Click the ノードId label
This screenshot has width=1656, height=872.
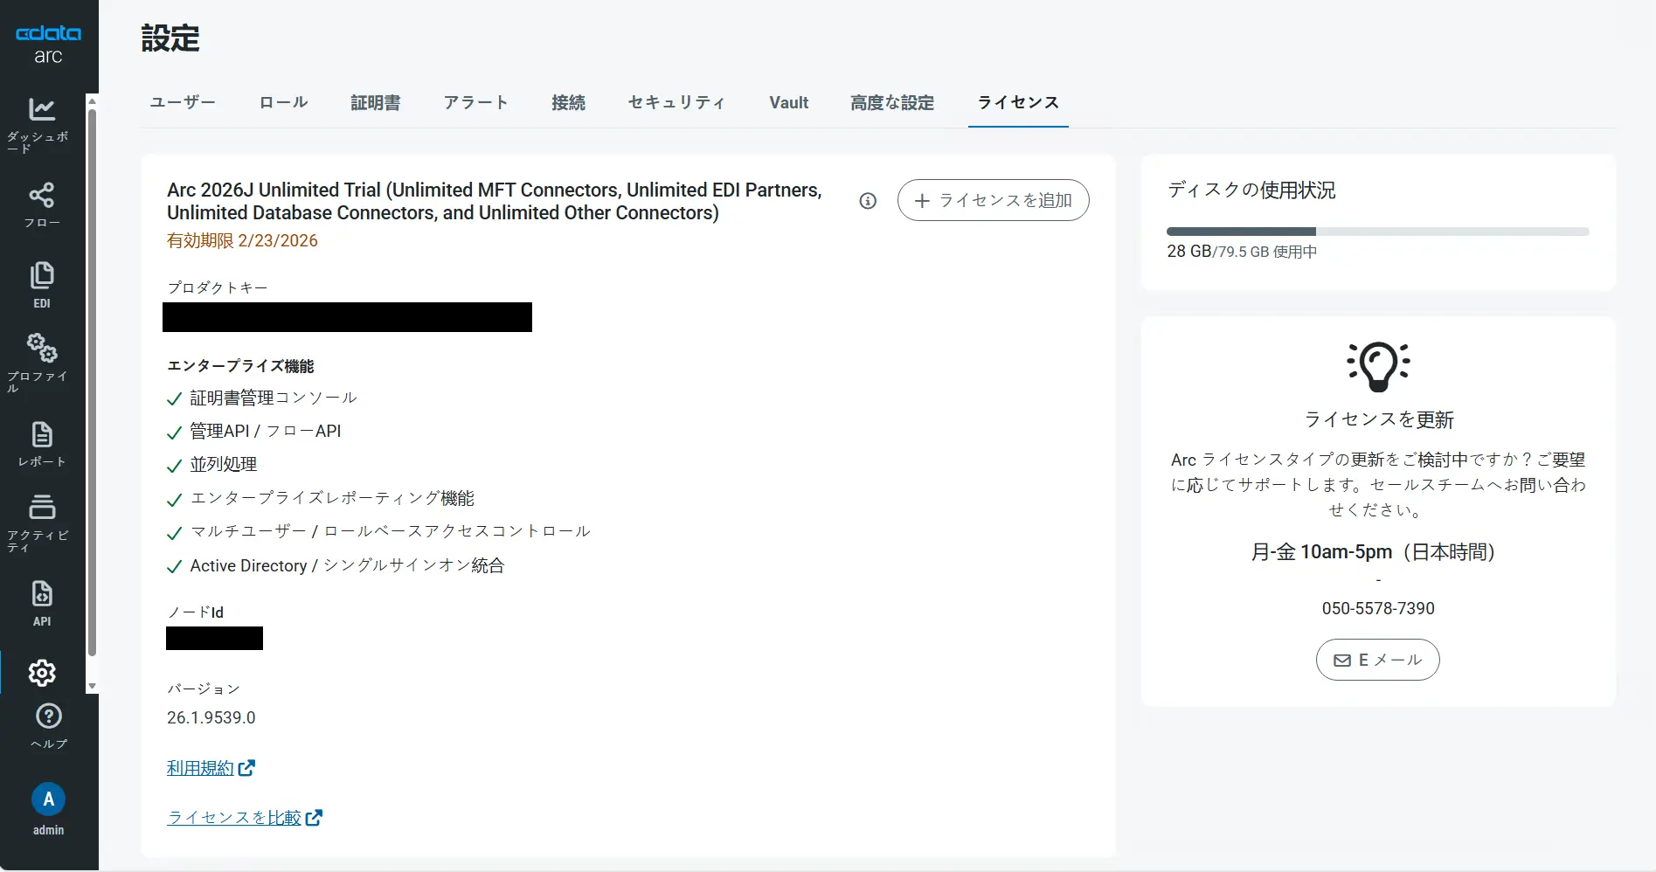click(195, 612)
